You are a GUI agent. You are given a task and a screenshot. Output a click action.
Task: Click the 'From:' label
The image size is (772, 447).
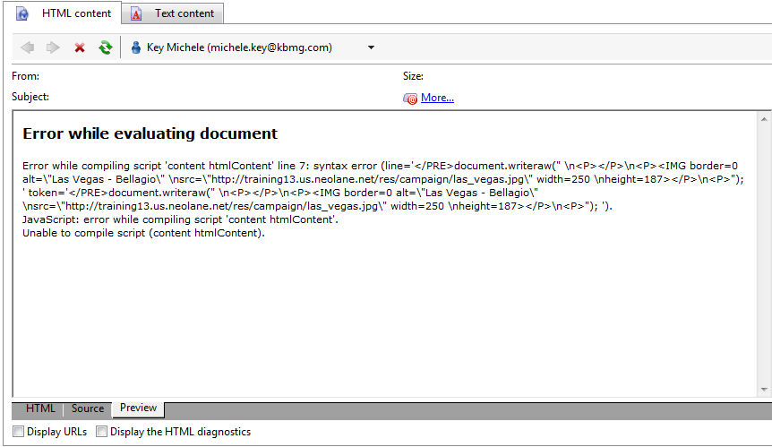pos(26,76)
